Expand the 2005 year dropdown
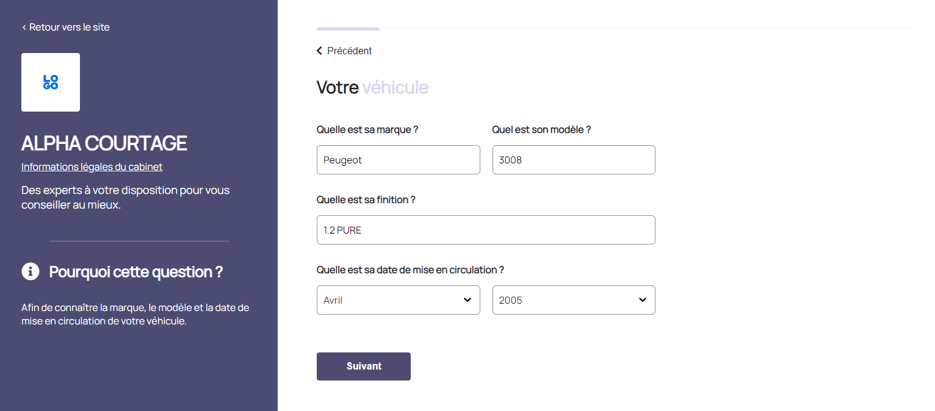Viewport: 935px width, 411px height. 573,300
